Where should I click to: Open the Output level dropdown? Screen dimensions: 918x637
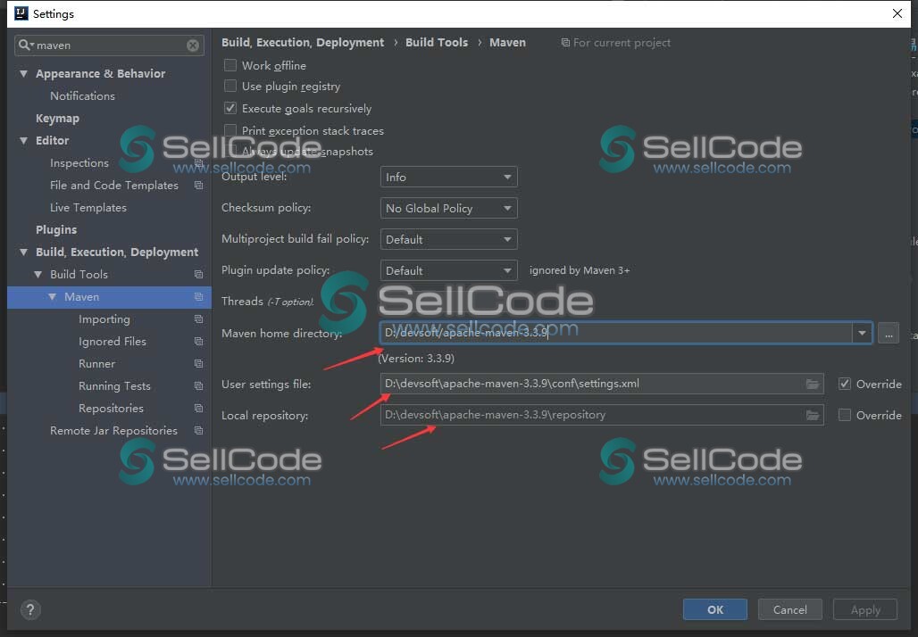pos(448,177)
